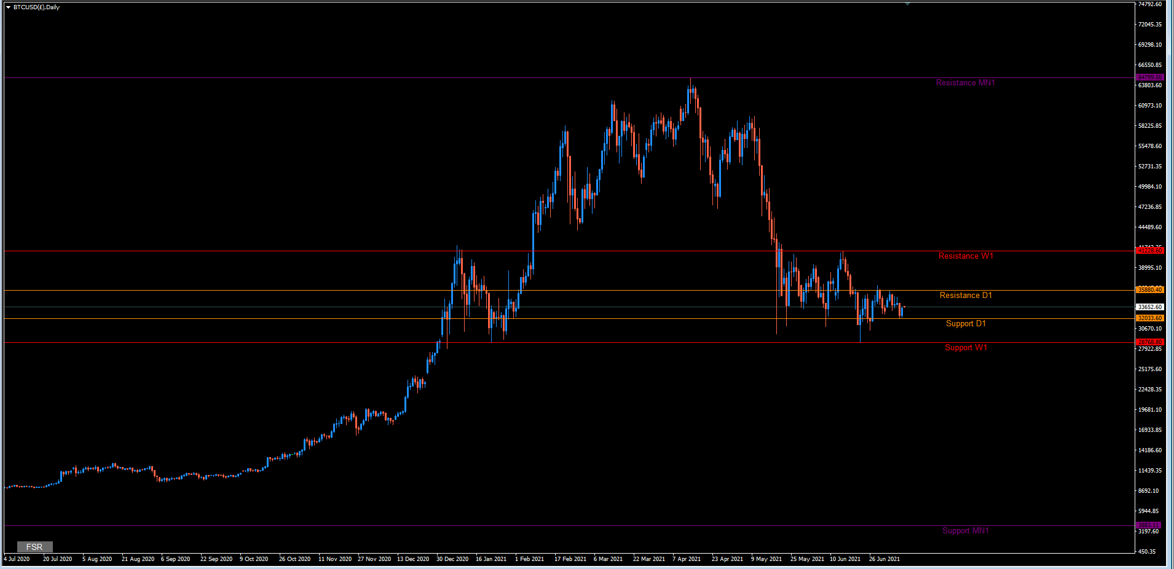This screenshot has width=1174, height=569.
Task: Click the 20 Jul 2020 date label
Action: [58, 559]
